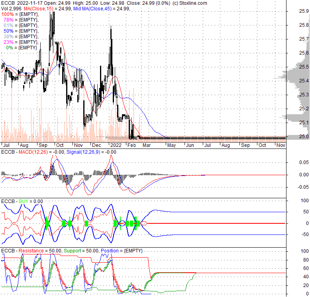Click the 'Jul' label at the axis start
Image resolution: width=310 pixels, height=297 pixels.
(6, 145)
